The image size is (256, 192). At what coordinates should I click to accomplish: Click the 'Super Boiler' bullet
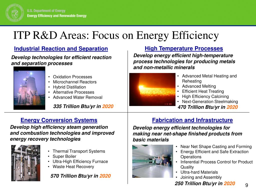coord(64,156)
